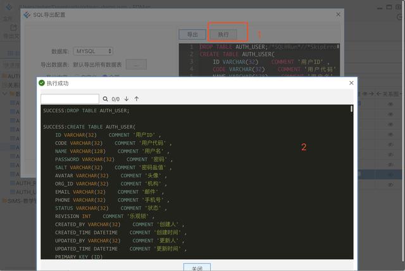Viewport: 405px width, 271px height.
Task: Click the folder icon before SIMS-教学 item
Action: point(4,201)
